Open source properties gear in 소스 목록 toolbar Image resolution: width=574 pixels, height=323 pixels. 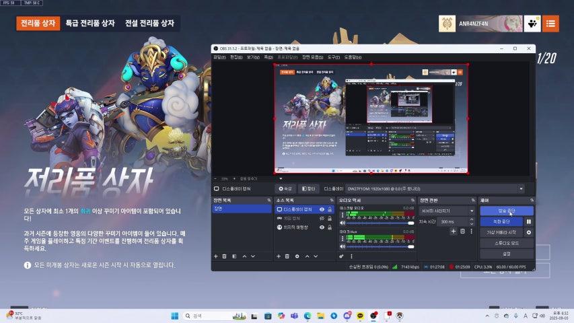tap(297, 256)
